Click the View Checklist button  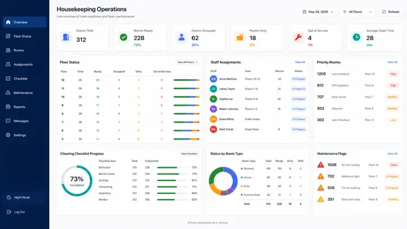(x=189, y=154)
